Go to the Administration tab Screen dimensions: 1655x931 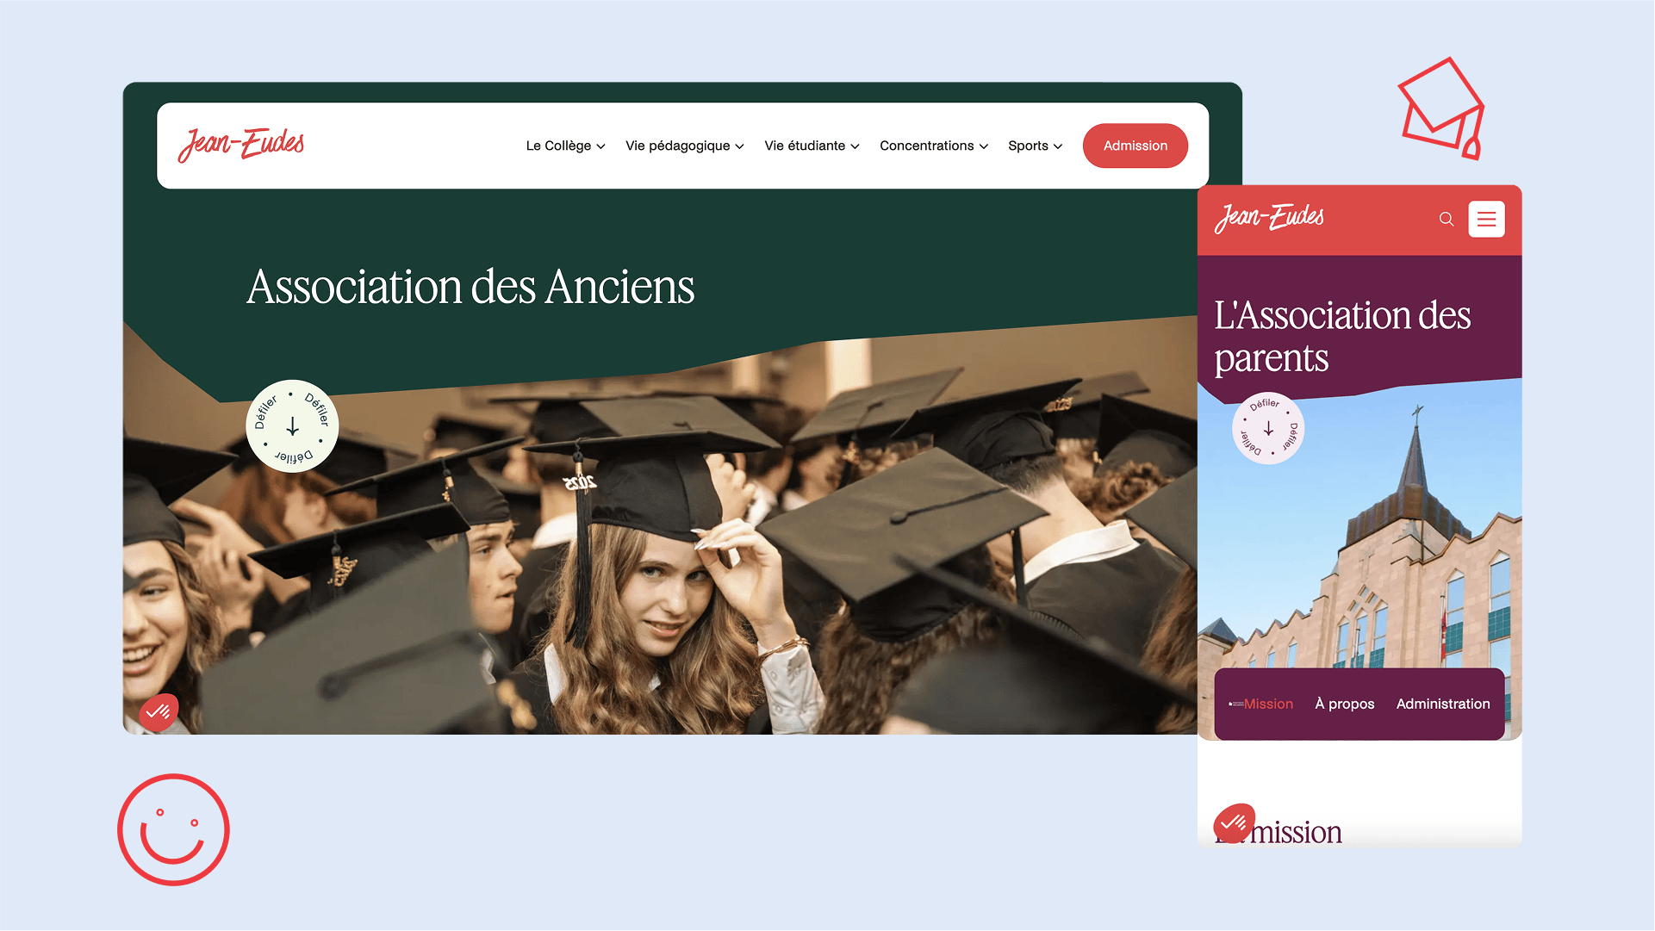1443,704
